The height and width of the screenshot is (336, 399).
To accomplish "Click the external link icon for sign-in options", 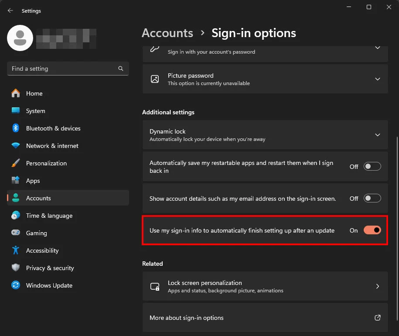I will pyautogui.click(x=378, y=318).
